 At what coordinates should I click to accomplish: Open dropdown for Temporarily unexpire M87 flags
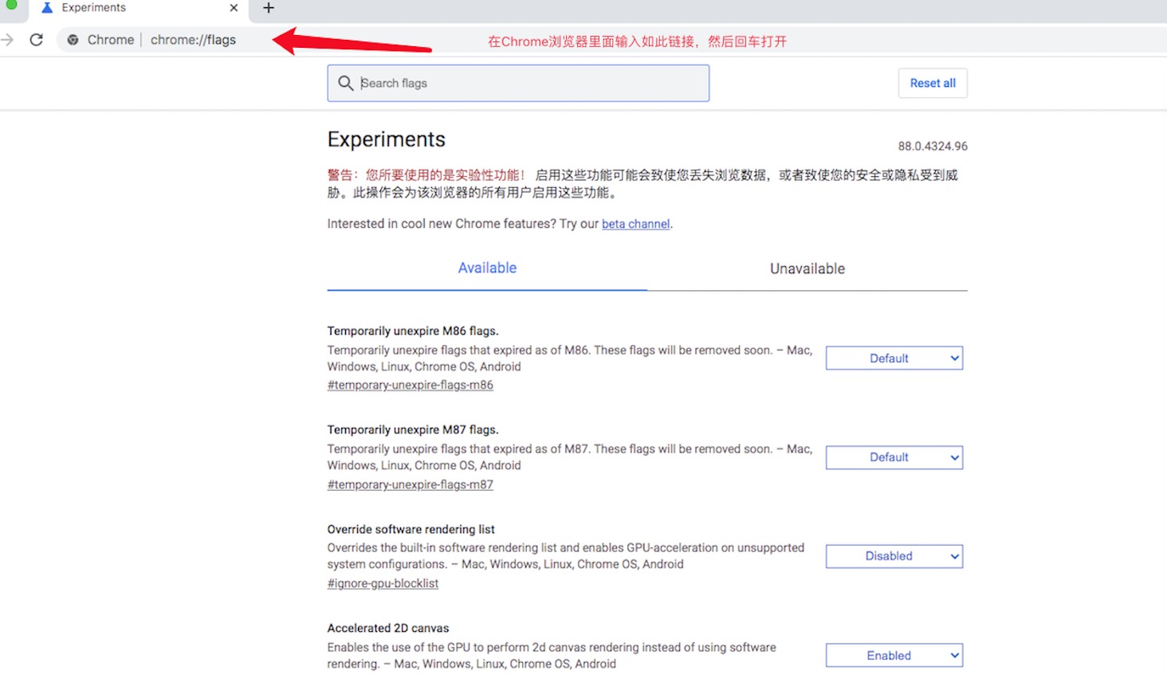click(x=894, y=457)
